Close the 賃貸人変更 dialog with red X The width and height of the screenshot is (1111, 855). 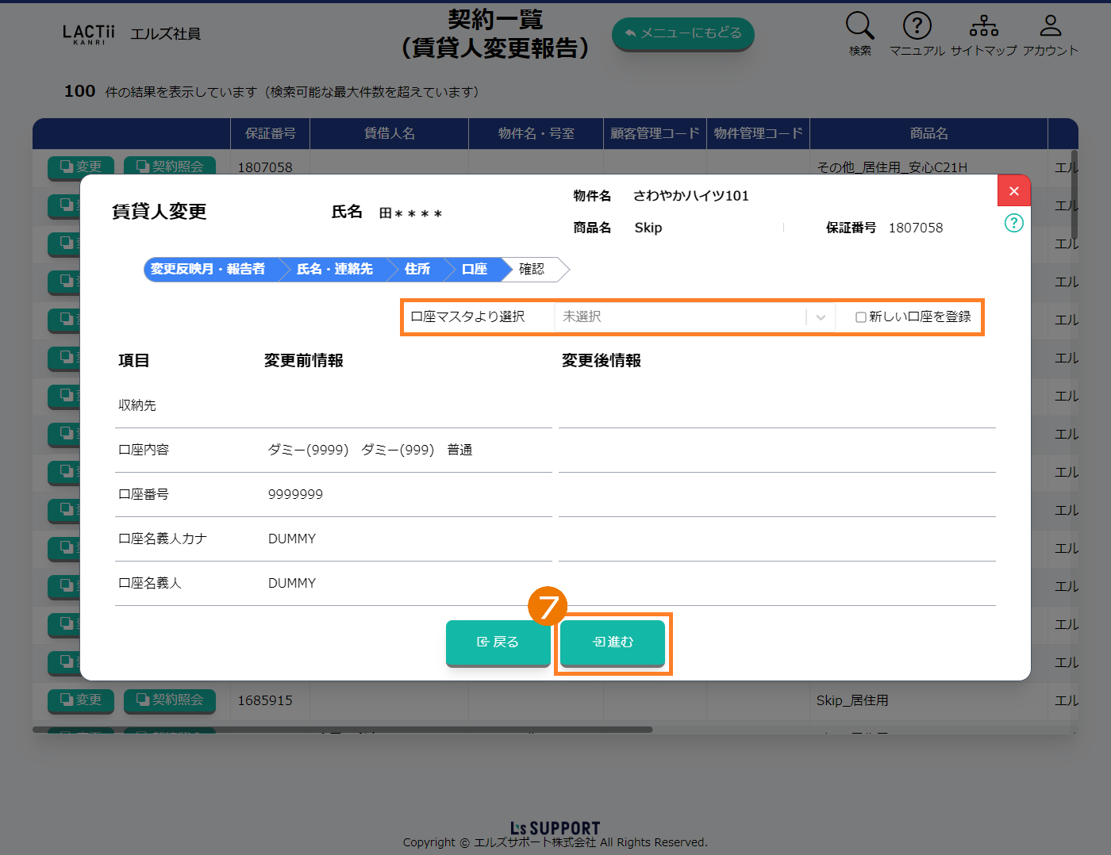tap(1013, 191)
